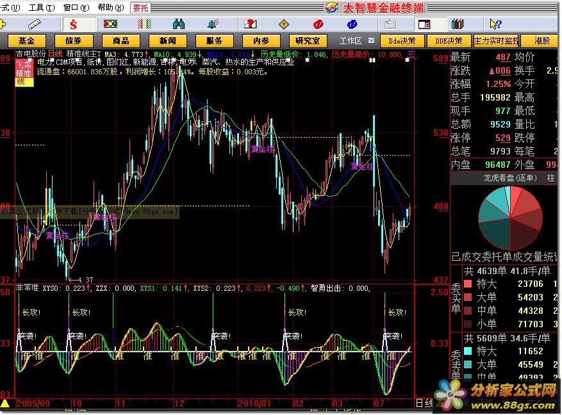Viewport: 562px width, 415px height.
Task: Click the 总手 value 195982
Action: tap(495, 97)
